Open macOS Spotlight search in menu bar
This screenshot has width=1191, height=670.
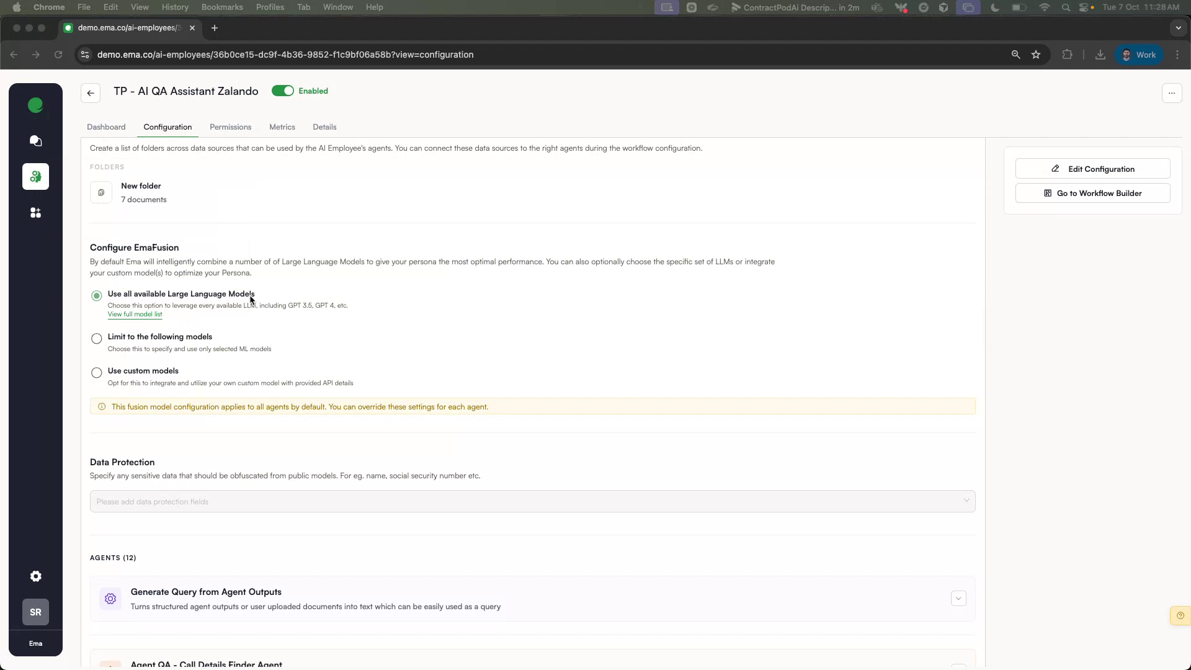(1066, 7)
